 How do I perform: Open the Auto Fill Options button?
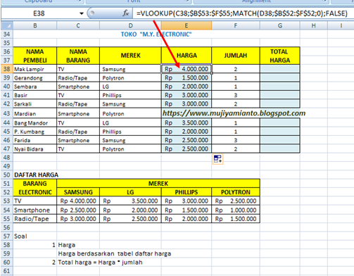tap(217, 159)
